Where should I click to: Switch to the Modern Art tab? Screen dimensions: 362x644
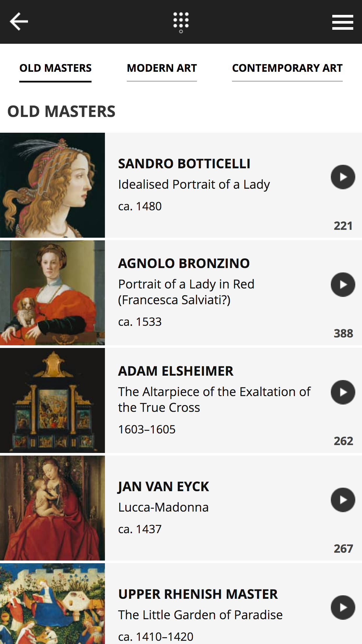(x=162, y=68)
